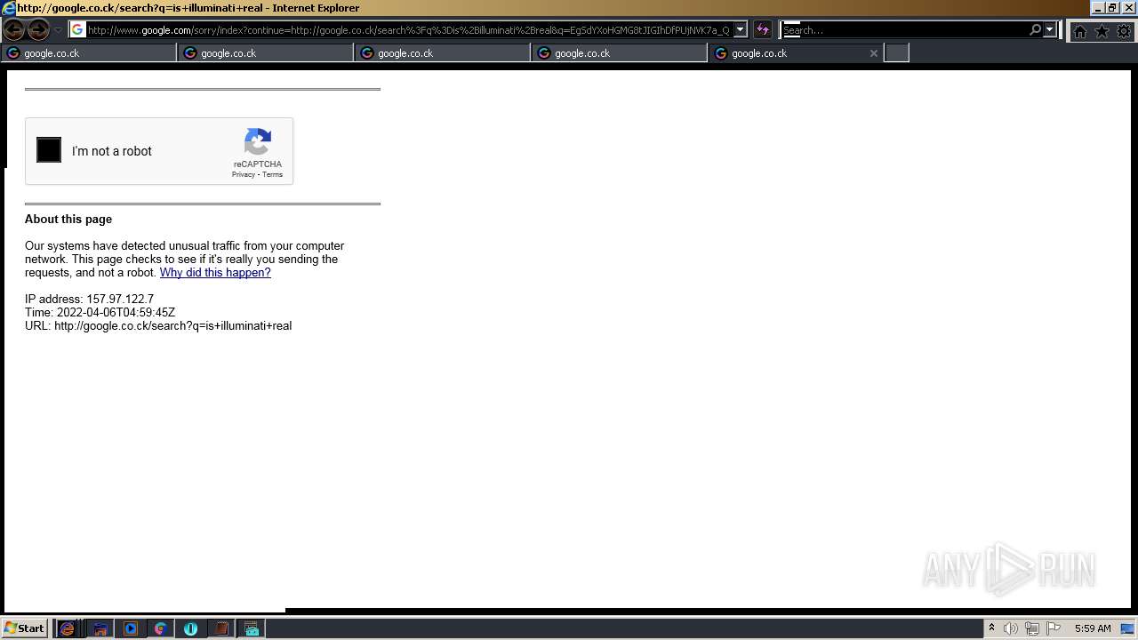Image resolution: width=1138 pixels, height=640 pixels.
Task: Expand the address bar autocomplete dropdown
Action: pos(741,30)
